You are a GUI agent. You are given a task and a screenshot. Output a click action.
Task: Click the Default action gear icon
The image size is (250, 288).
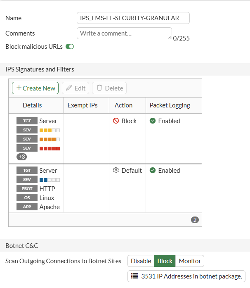point(116,171)
